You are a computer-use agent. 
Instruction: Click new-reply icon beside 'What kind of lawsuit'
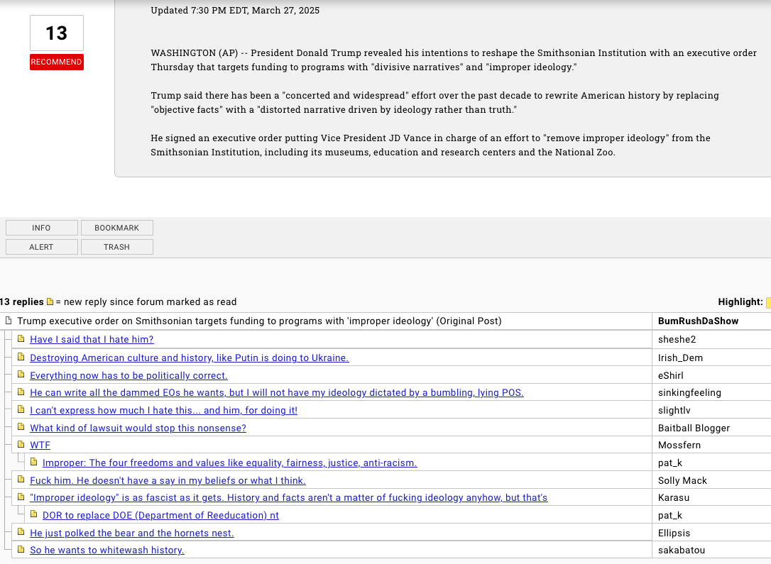[21, 427]
